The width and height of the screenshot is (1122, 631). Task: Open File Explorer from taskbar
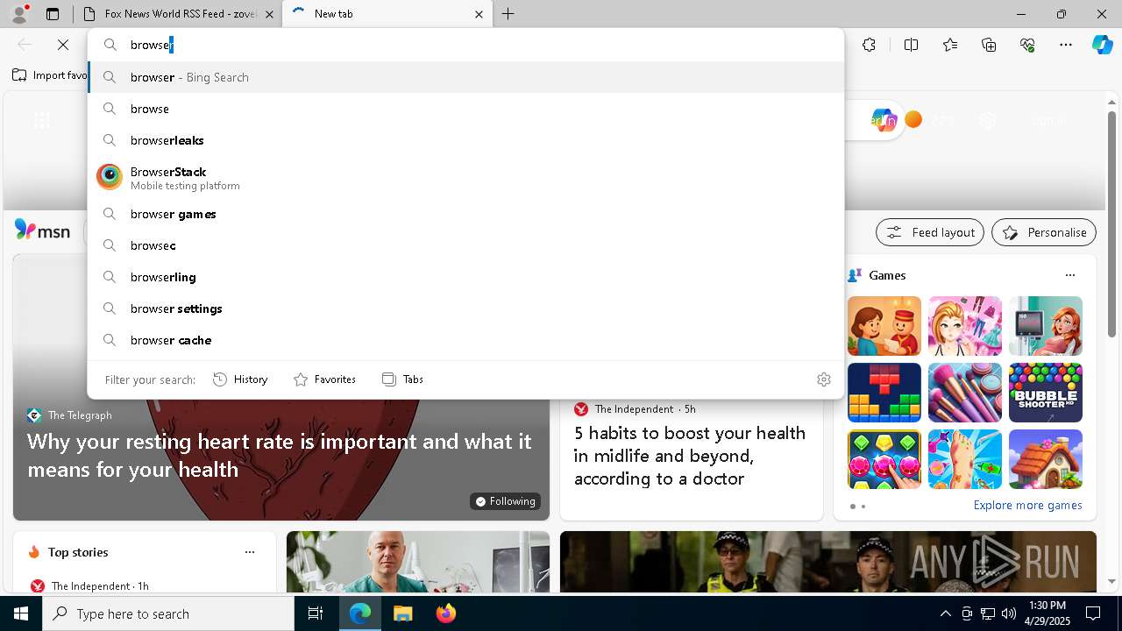point(402,613)
